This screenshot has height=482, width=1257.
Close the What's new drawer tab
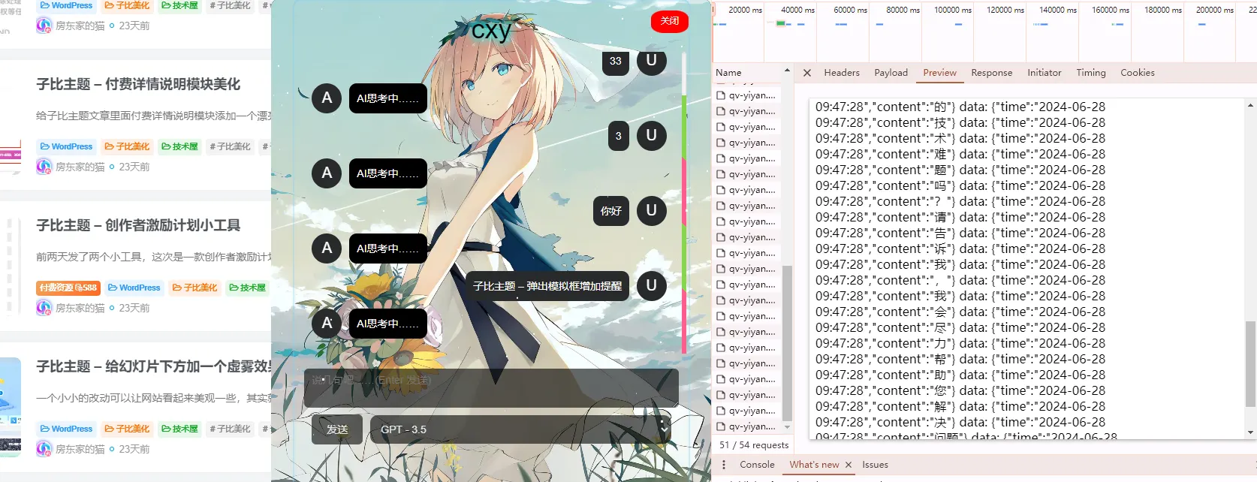[x=849, y=465]
